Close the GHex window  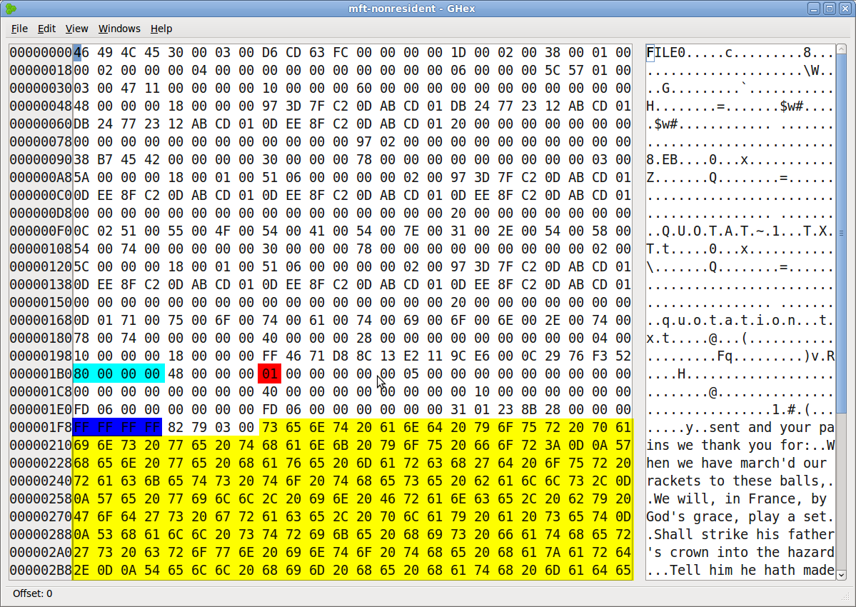coord(845,9)
